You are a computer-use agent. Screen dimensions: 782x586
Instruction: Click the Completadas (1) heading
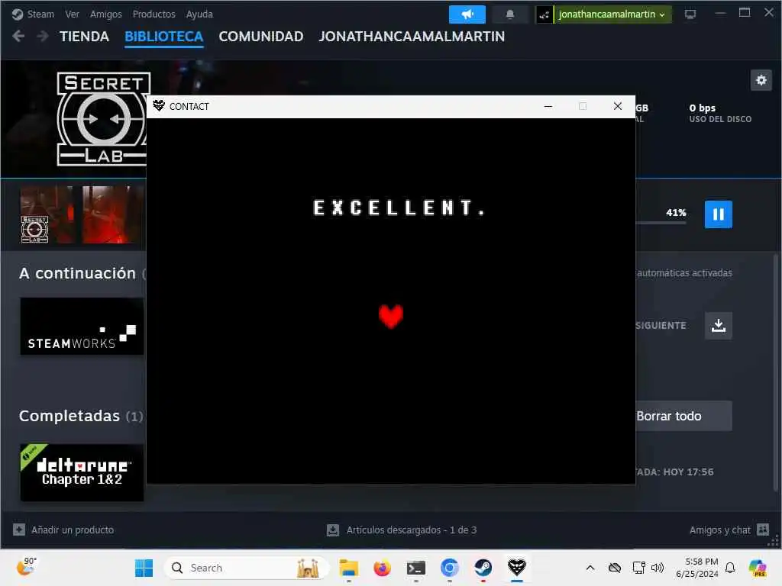click(x=81, y=416)
